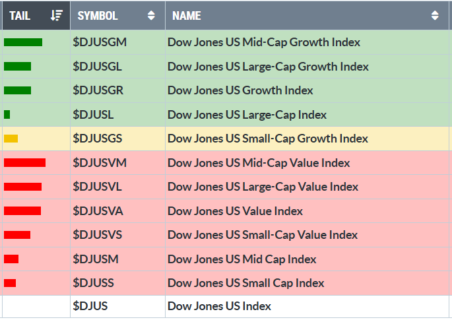Sort table by TAIL column icon
452x320 pixels.
pos(57,15)
